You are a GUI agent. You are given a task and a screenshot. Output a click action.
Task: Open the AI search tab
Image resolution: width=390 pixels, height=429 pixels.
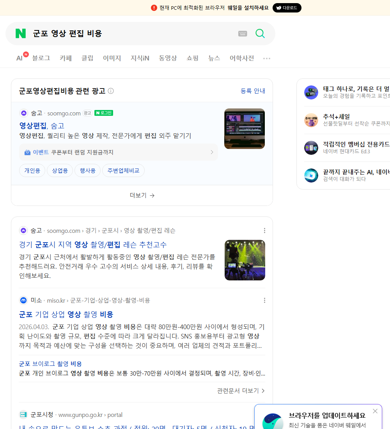coord(19,58)
